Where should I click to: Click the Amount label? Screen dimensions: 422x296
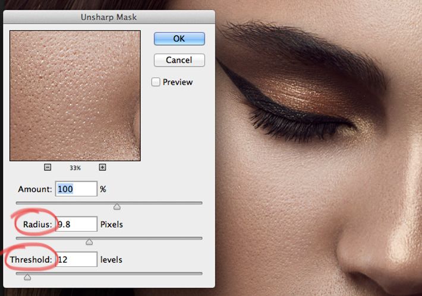point(34,189)
